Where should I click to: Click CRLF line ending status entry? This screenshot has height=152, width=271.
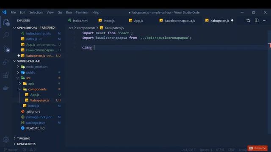(x=231, y=150)
